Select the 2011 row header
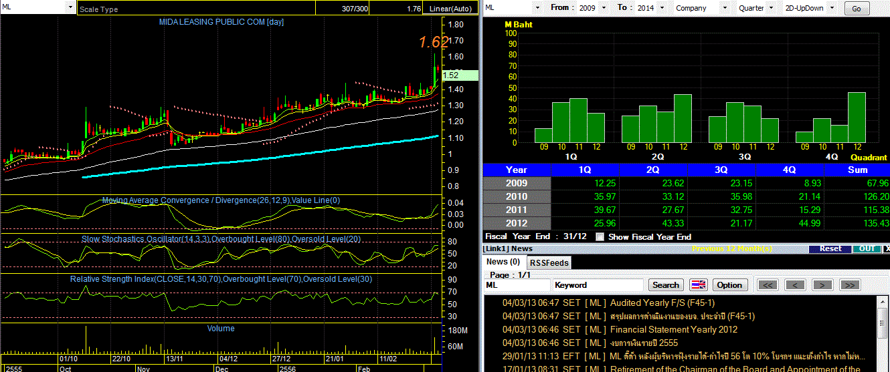 click(x=517, y=210)
